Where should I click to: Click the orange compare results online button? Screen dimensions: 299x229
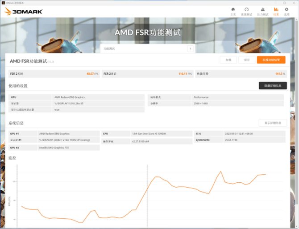271,60
